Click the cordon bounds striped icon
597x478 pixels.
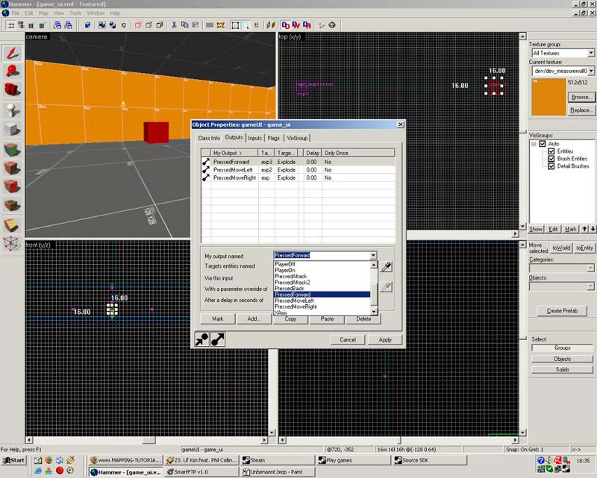(220, 25)
